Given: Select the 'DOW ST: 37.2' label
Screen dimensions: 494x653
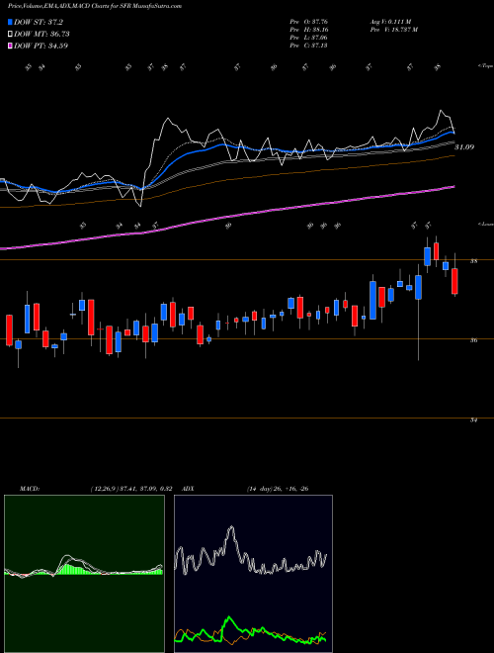Looking at the screenshot, I should pos(39,22).
